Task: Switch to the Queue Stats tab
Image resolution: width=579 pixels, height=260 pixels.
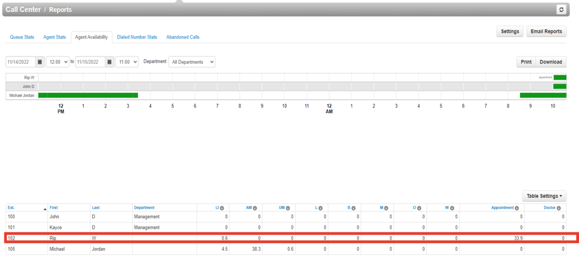Action: click(22, 37)
